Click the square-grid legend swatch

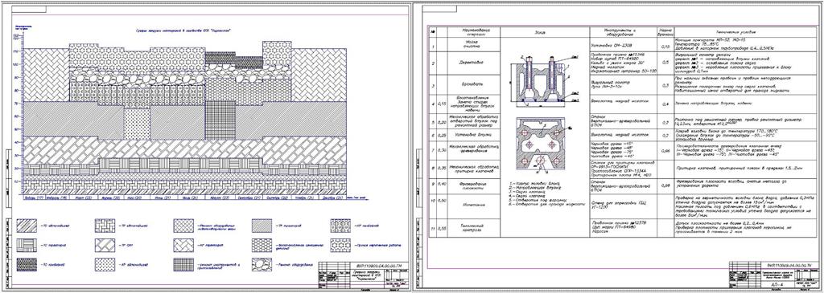[x=184, y=264]
